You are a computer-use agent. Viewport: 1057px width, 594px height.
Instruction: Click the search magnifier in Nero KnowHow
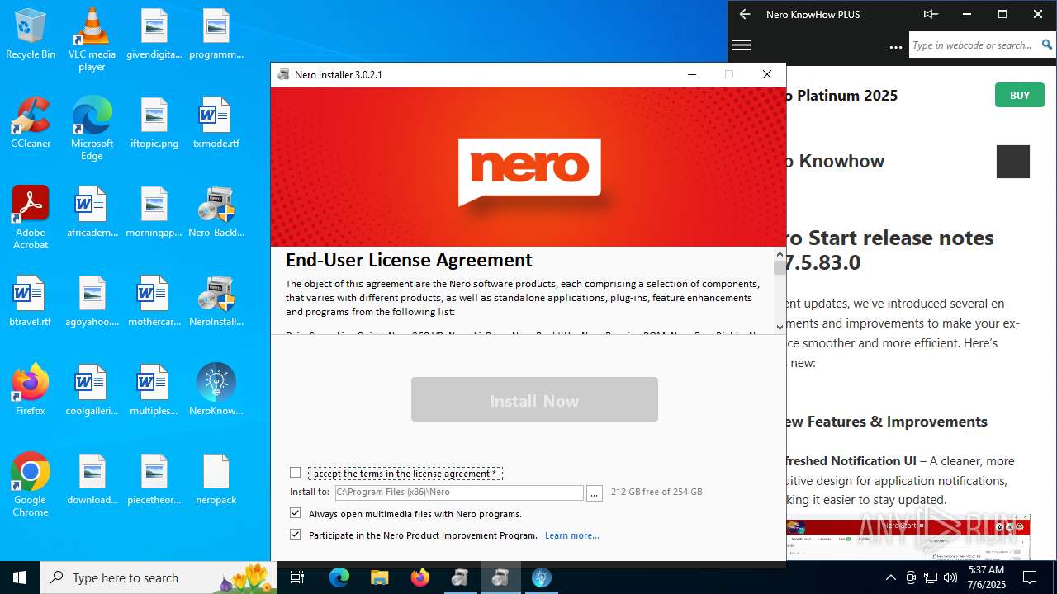1047,45
